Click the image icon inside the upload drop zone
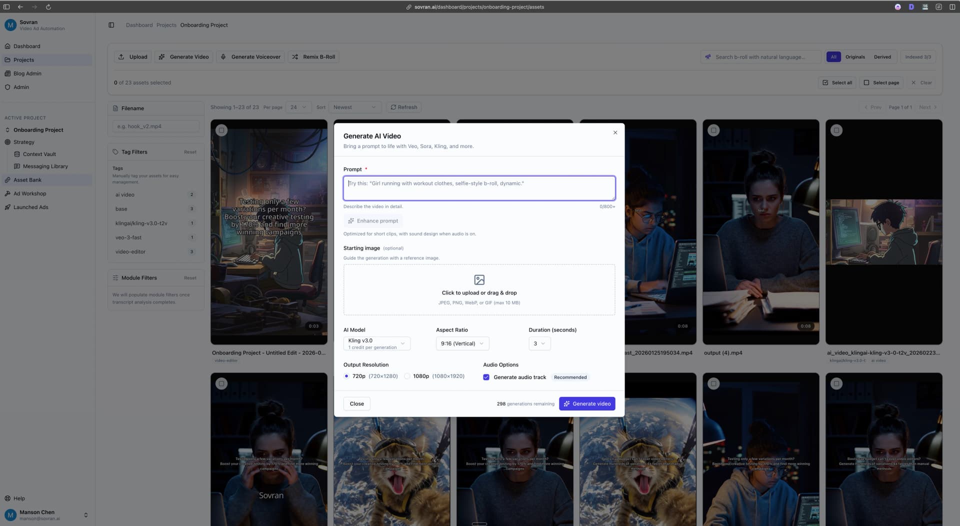This screenshot has height=526, width=960. pos(479,279)
